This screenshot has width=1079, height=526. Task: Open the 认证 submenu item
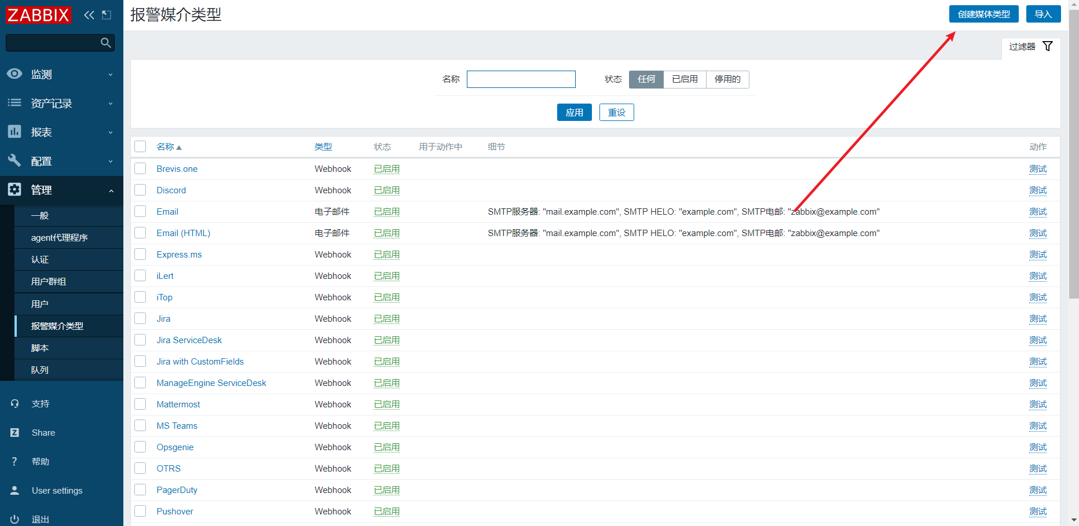coord(69,259)
